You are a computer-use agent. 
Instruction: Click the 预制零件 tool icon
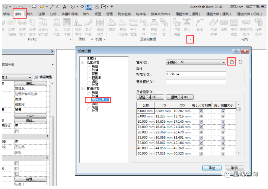coord(78,27)
